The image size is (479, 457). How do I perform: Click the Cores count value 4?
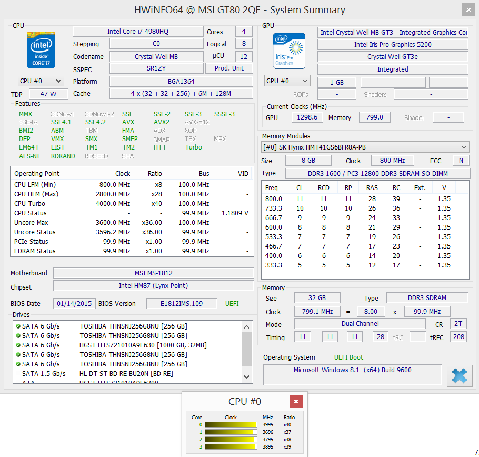pos(244,32)
